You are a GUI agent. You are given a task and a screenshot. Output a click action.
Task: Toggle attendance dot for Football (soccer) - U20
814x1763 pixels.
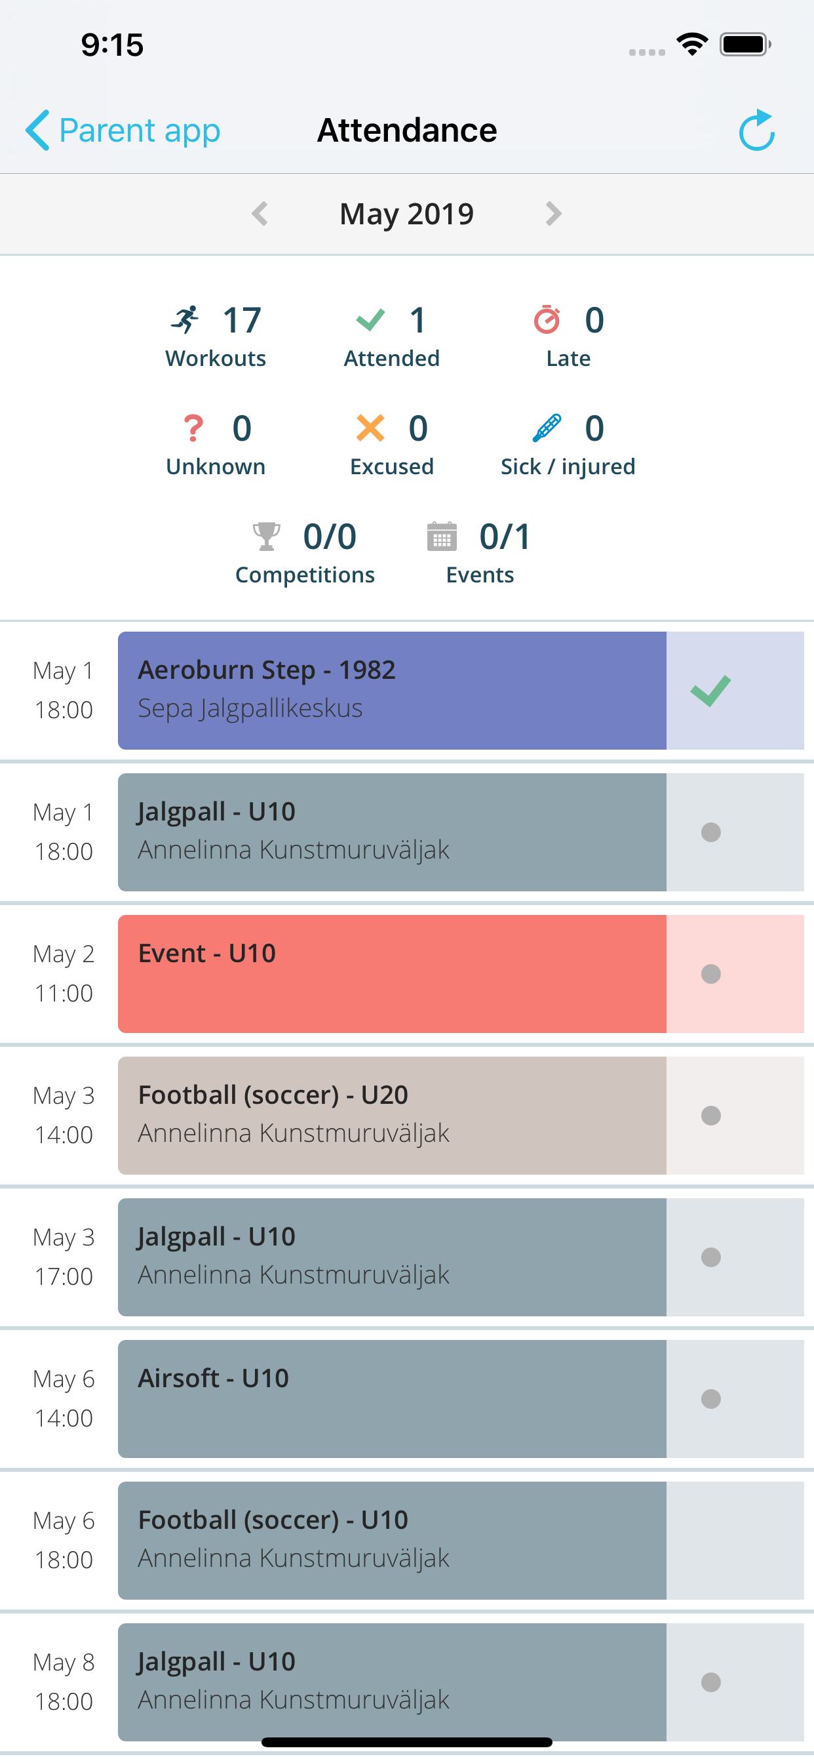(x=710, y=1116)
